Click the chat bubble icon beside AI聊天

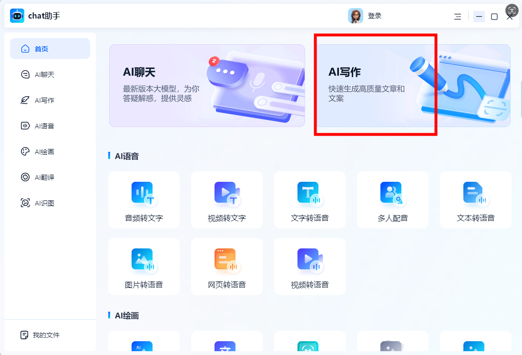[25, 74]
